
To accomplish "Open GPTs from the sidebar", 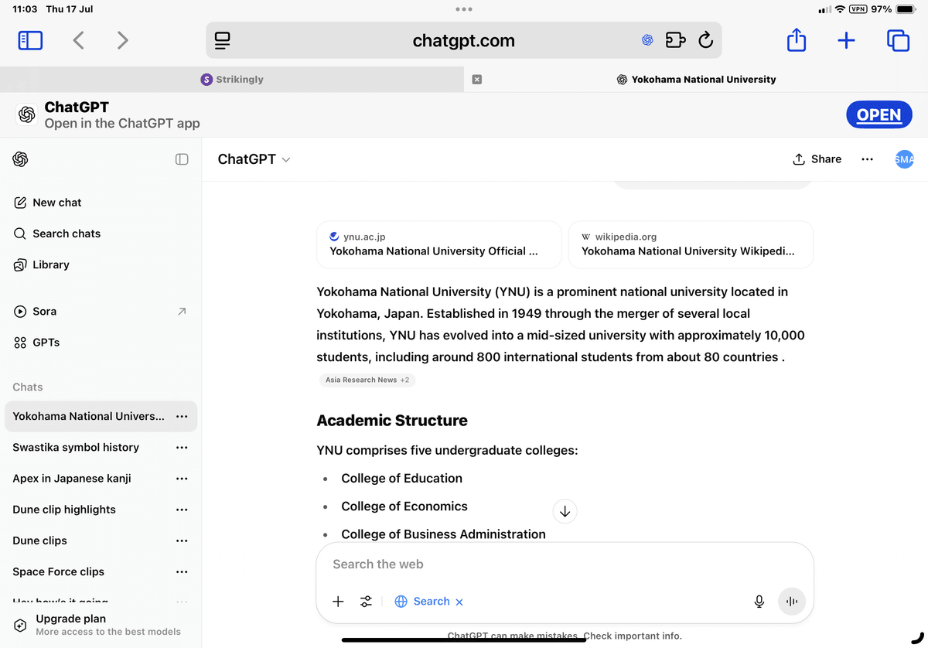I will [101, 342].
